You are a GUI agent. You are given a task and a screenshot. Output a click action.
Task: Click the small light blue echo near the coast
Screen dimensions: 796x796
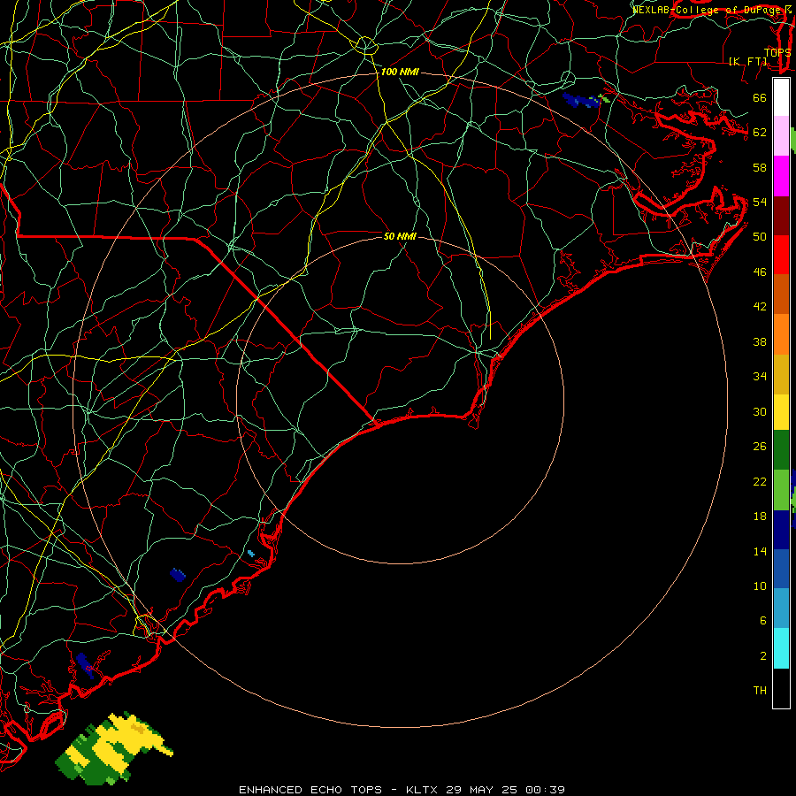251,554
